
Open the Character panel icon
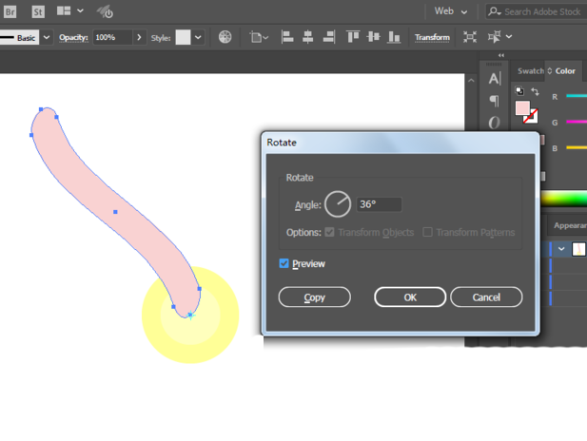[495, 79]
